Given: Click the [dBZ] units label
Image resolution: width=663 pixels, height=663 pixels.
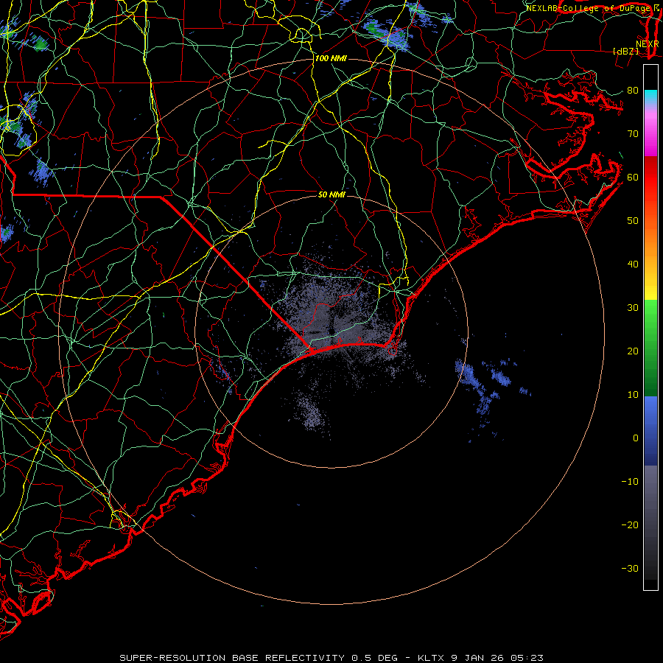Looking at the screenshot, I should [625, 52].
